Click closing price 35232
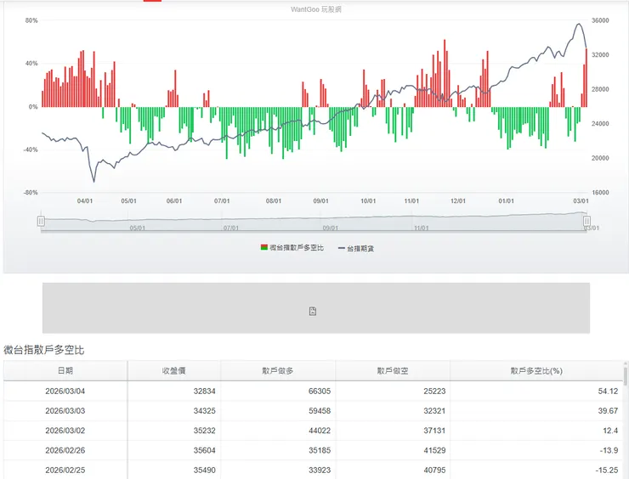 tap(204, 431)
